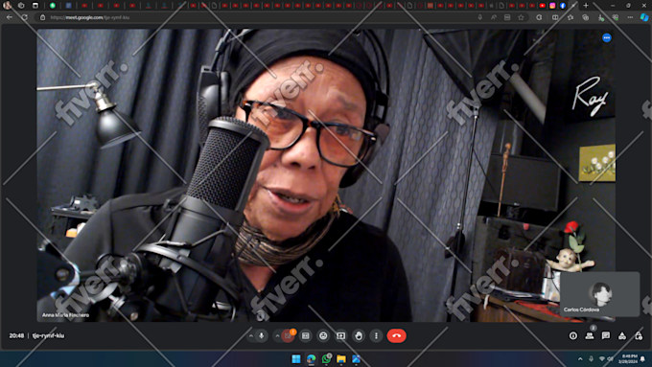Click blue options badge on main video
Viewport: 652px width, 367px height.
607,37
